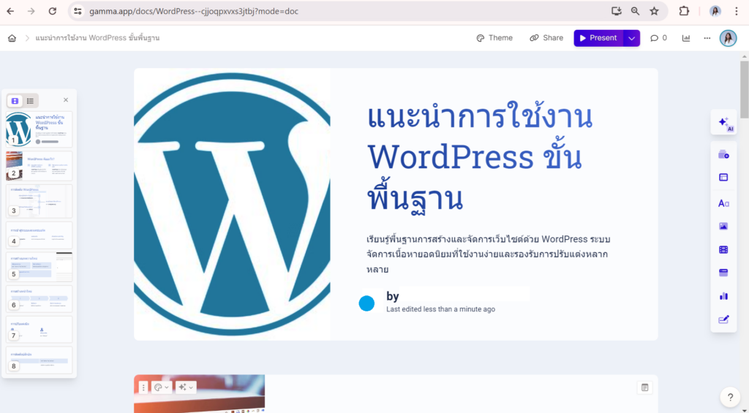The height and width of the screenshot is (413, 749).
Task: Open the more options ellipsis in header
Action: [707, 38]
